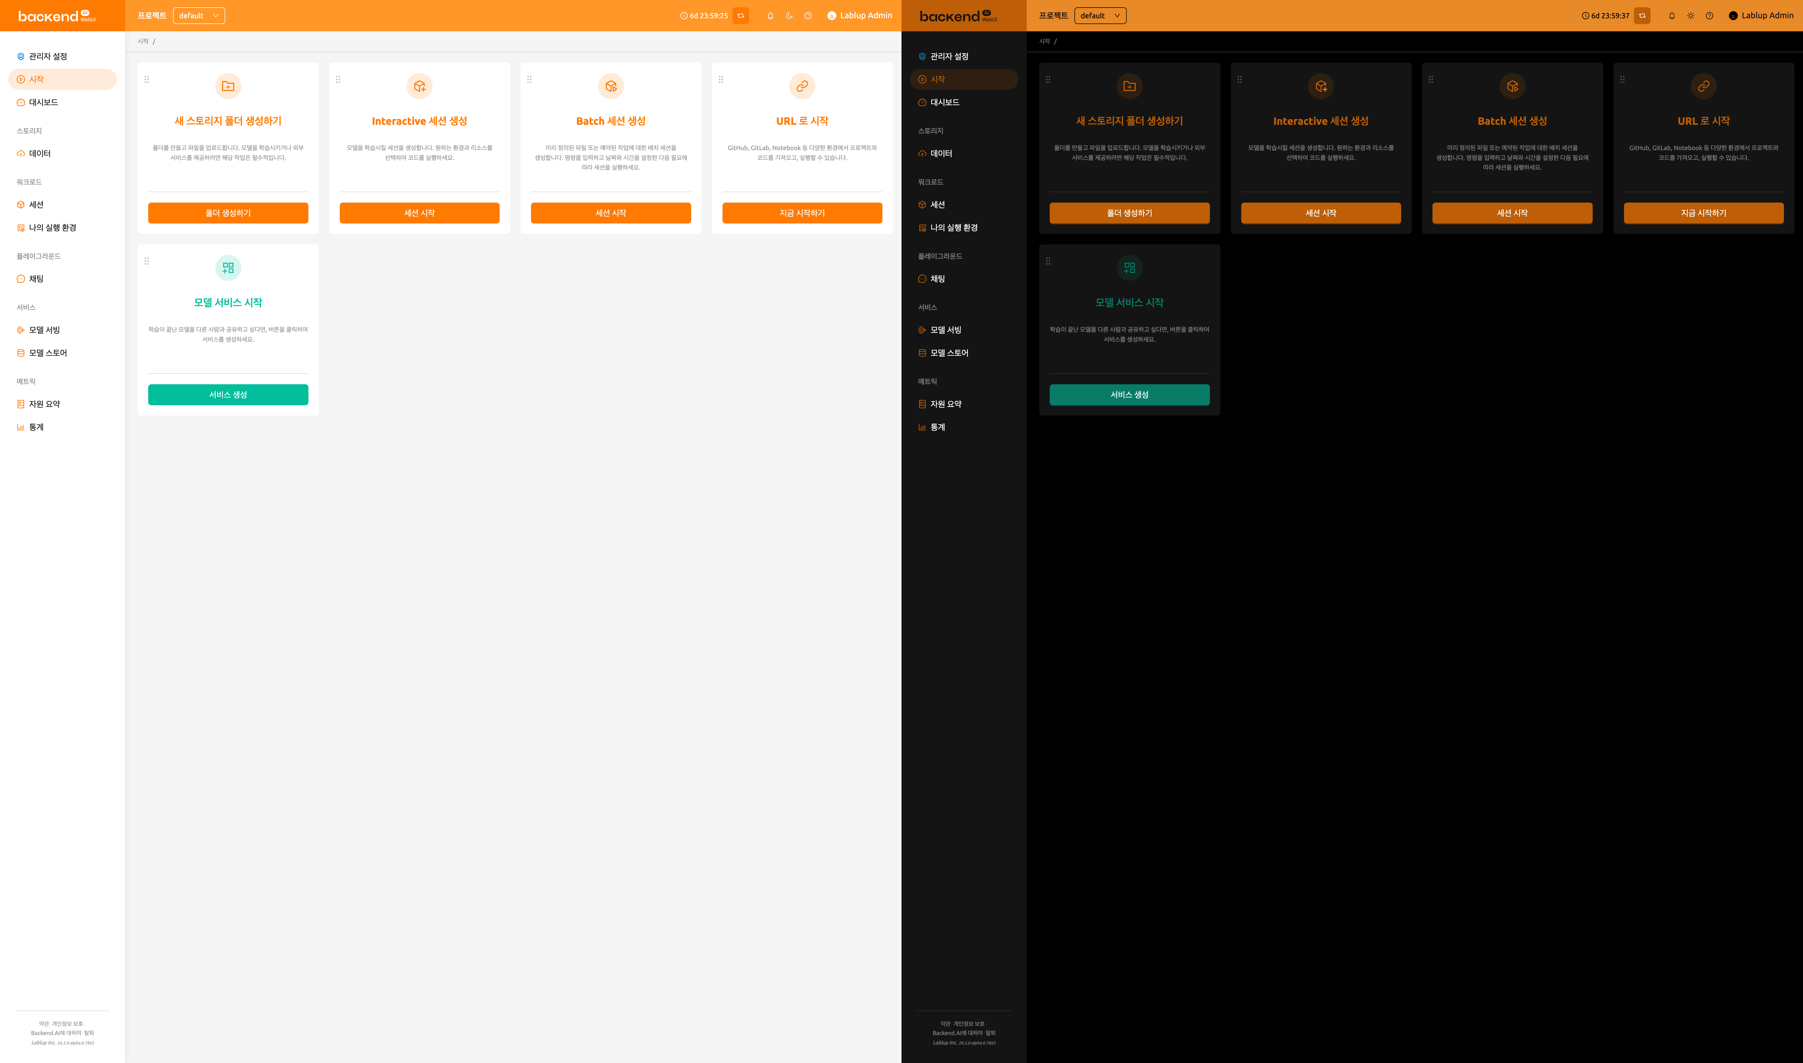Viewport: 1803px width, 1063px height.
Task: Open Lablup Admin user menu in the light header
Action: tap(860, 16)
